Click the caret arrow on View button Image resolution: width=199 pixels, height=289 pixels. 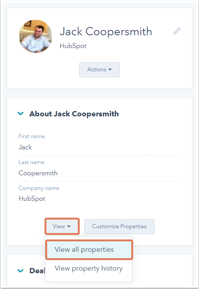click(69, 227)
